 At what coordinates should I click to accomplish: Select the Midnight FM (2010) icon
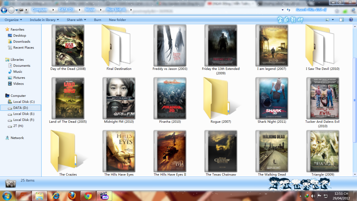tap(119, 98)
